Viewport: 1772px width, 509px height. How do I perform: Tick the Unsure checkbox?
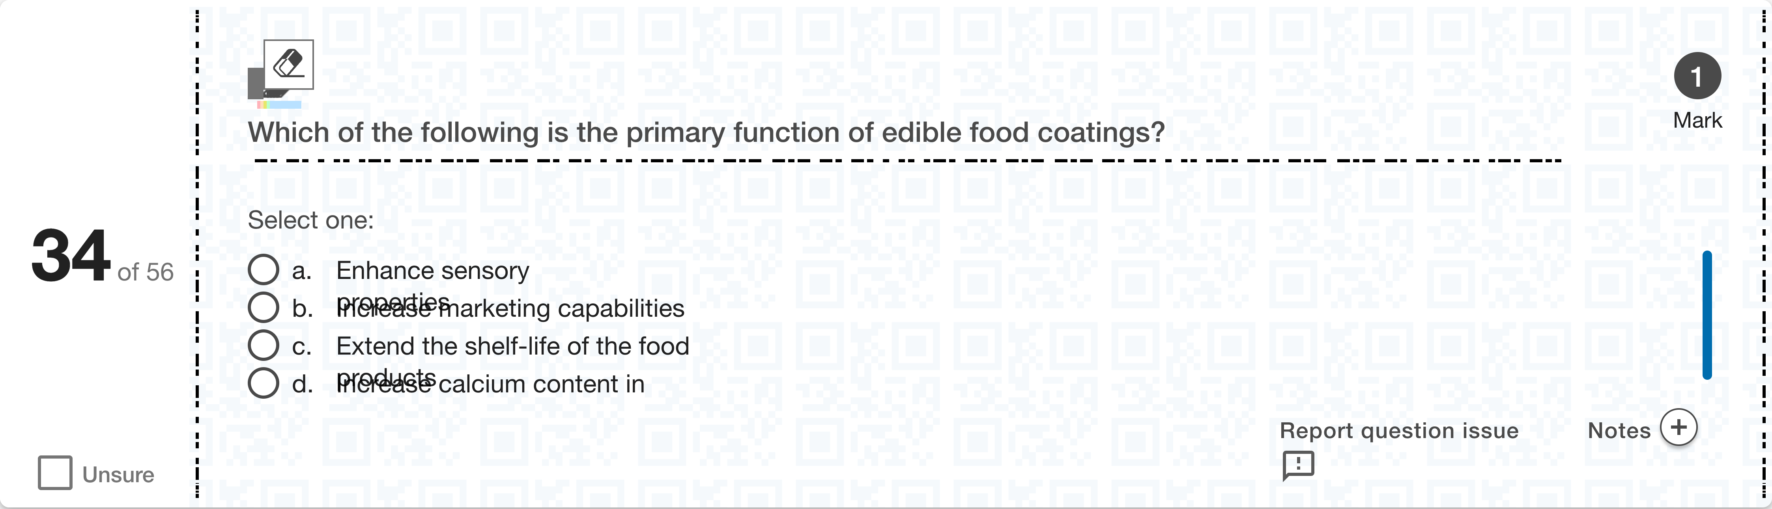[x=55, y=473]
